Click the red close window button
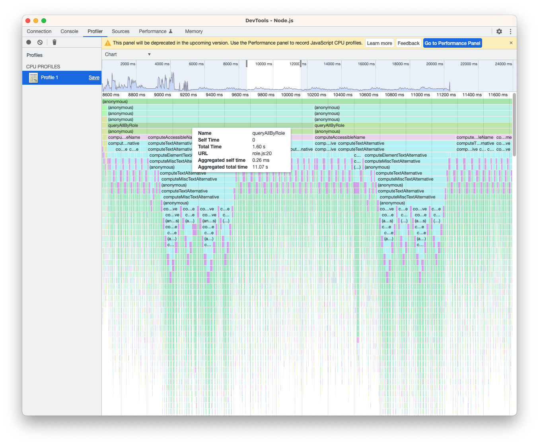539x445 pixels. click(28, 21)
